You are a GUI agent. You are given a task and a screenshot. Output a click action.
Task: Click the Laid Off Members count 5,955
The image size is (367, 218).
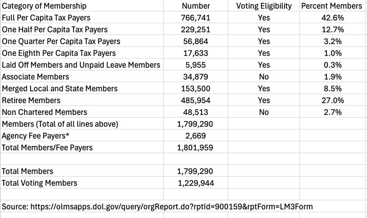(196, 65)
